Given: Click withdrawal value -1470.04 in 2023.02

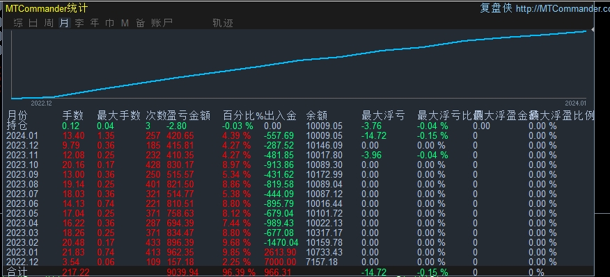Looking at the screenshot, I should pyautogui.click(x=281, y=242).
